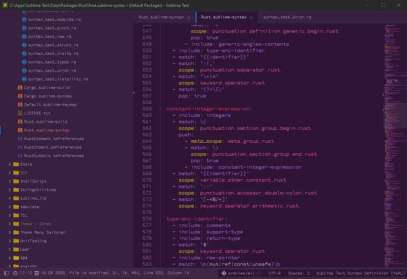Screen dimensions: 407x279
Task: Open Cargo.sublime-syntax from sidebar
Action: point(48,96)
